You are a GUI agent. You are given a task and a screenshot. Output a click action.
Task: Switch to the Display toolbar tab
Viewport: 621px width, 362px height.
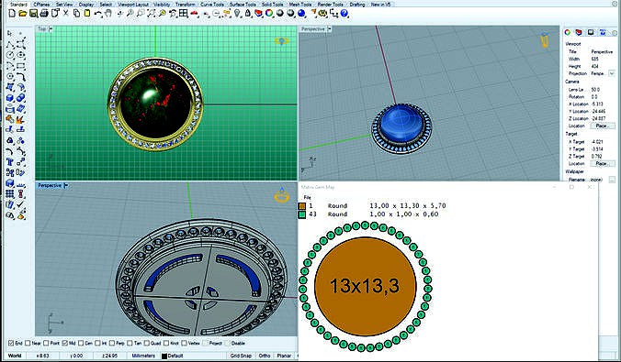[86, 5]
